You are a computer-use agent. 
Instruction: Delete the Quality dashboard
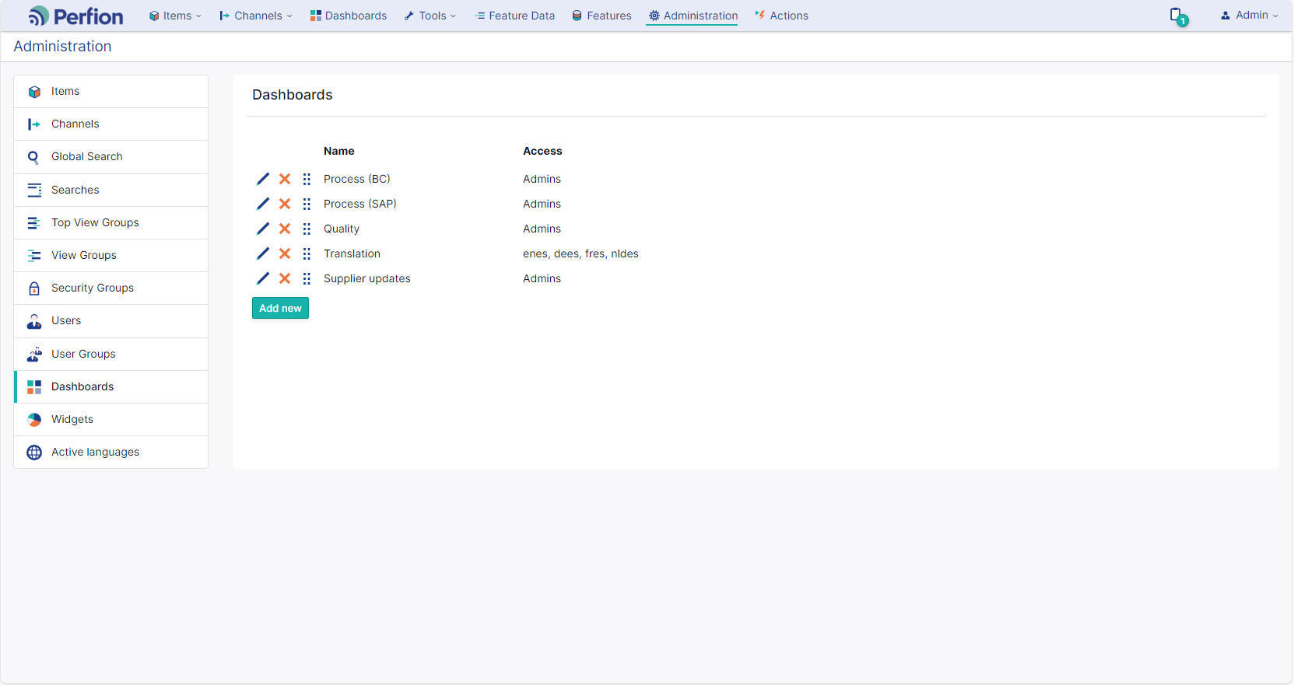click(285, 229)
